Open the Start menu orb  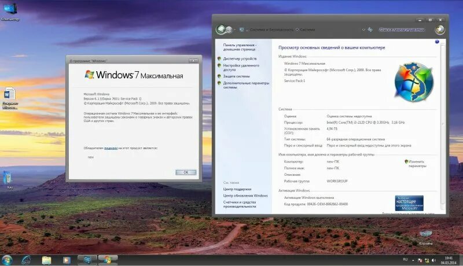(x=7, y=260)
